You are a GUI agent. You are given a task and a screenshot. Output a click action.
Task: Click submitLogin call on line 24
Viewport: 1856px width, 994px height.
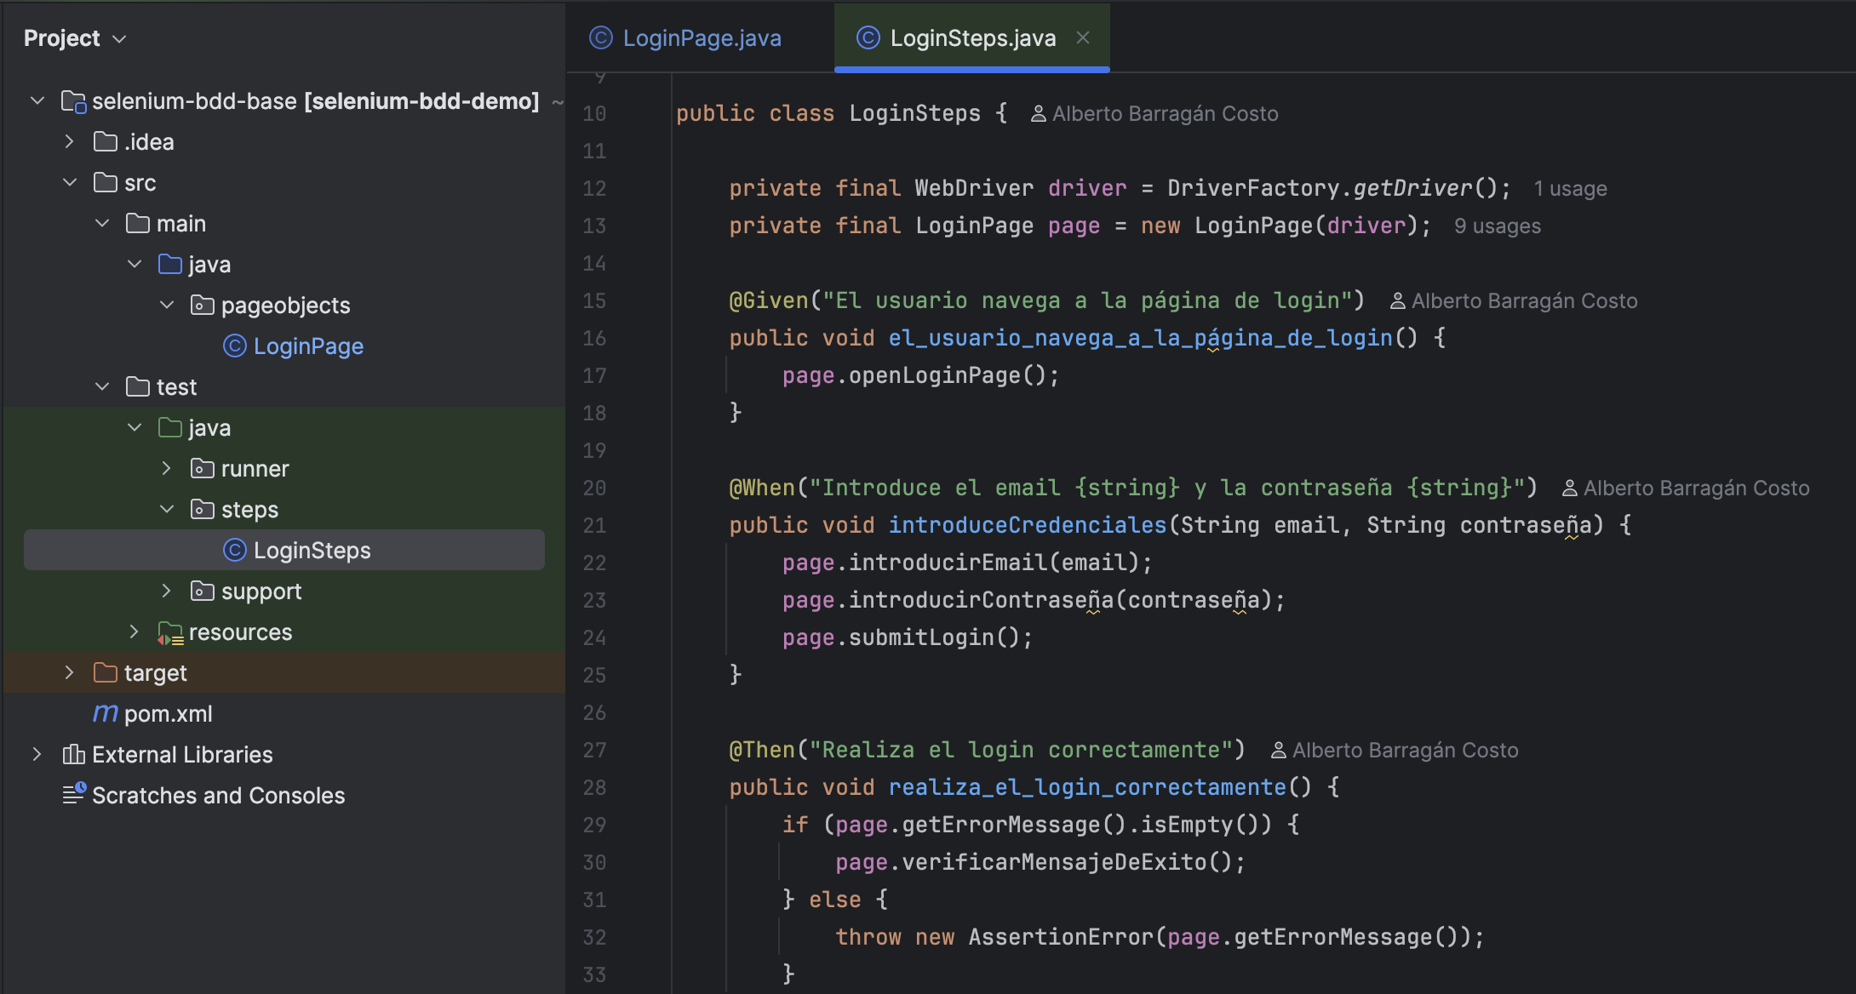click(922, 637)
